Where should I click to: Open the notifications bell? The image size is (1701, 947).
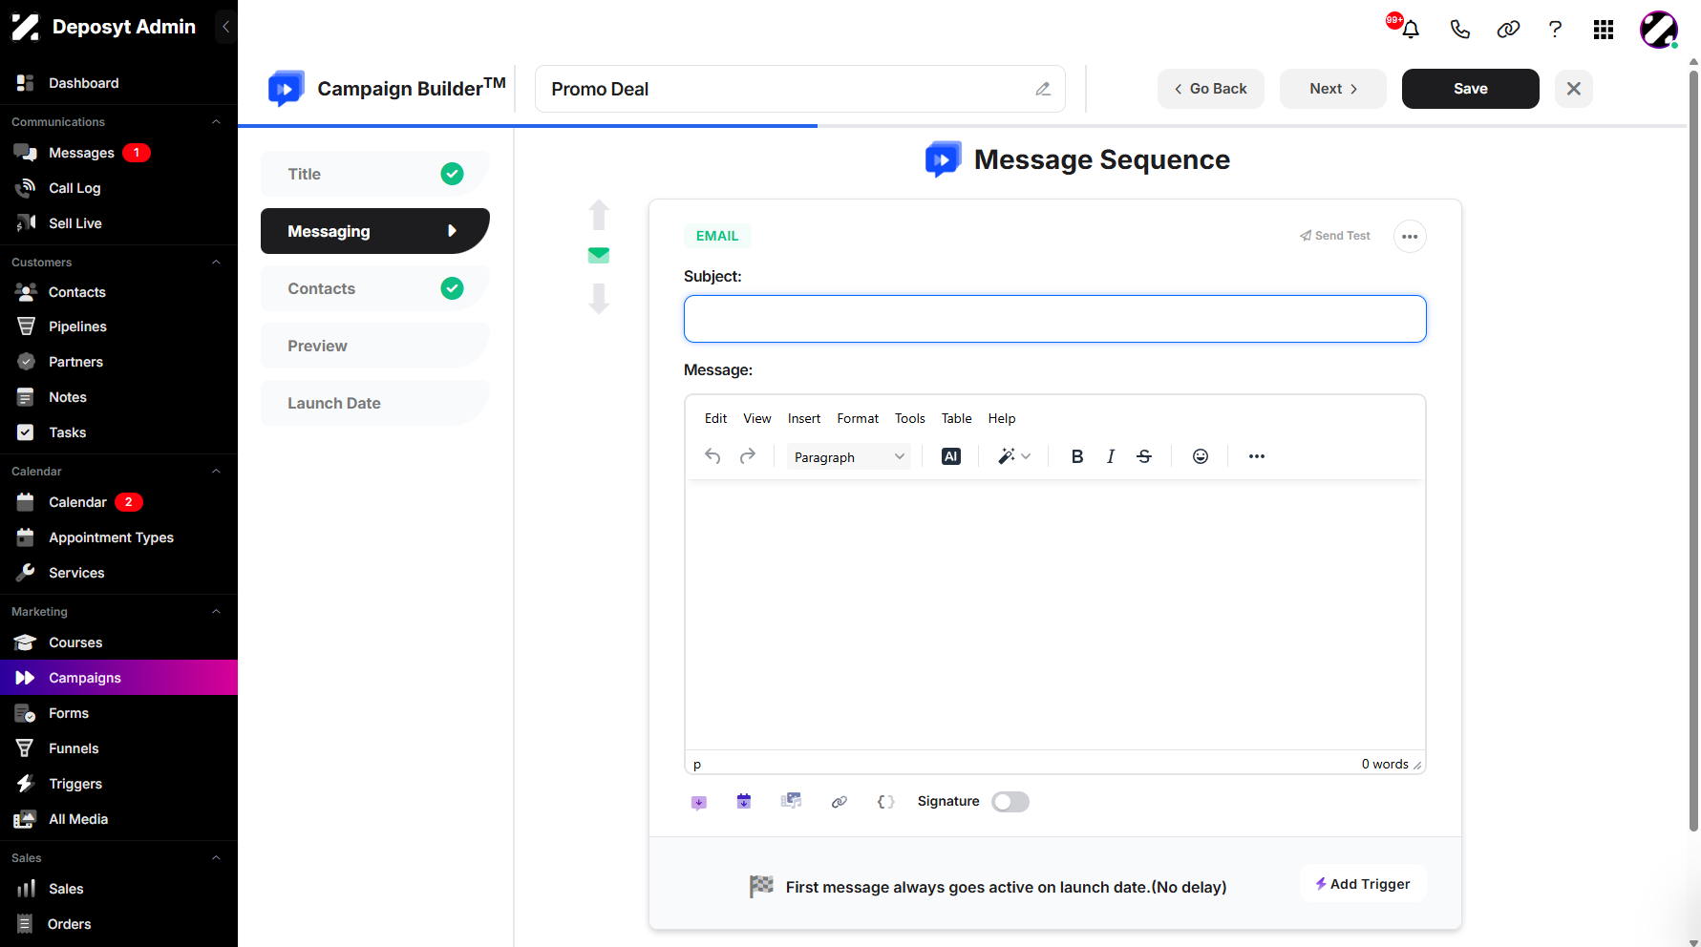(x=1411, y=30)
